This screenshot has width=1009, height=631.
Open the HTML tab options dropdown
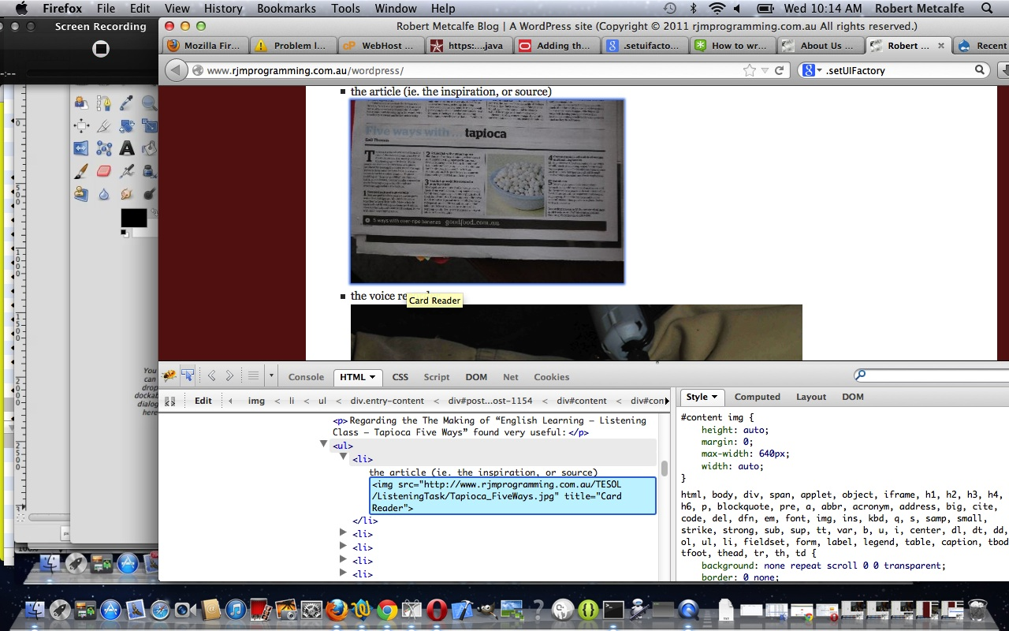pyautogui.click(x=372, y=377)
